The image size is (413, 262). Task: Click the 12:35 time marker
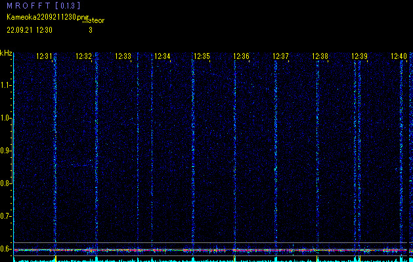coord(202,56)
